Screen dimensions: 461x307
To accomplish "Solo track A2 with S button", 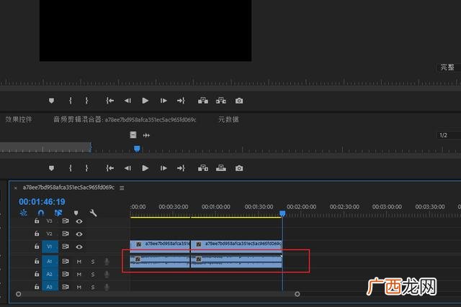I will pyautogui.click(x=93, y=275).
